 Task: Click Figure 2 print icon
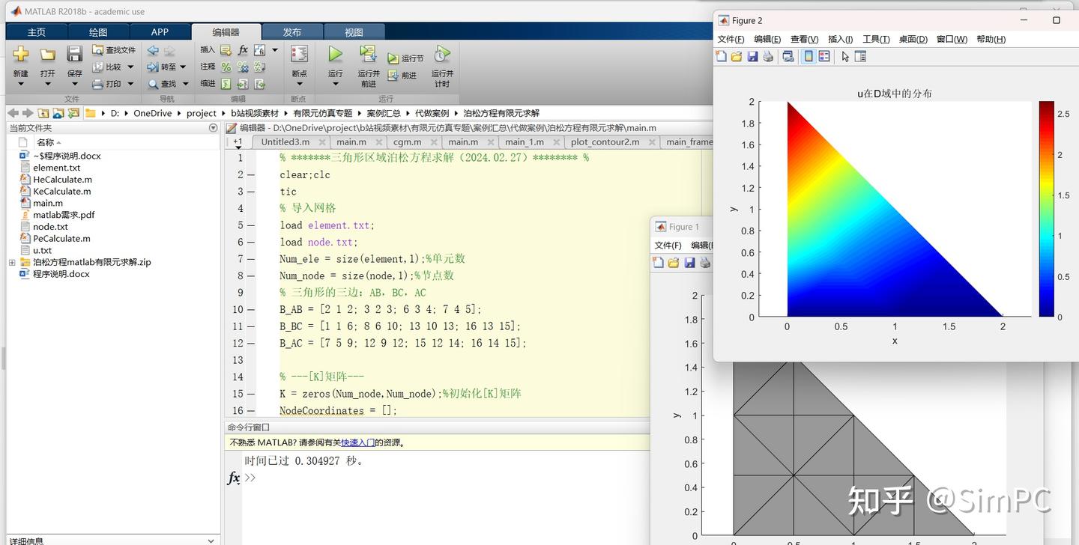tap(768, 57)
